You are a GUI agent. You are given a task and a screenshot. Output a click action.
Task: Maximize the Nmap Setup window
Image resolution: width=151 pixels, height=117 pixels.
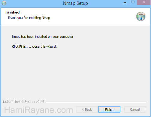(x=133, y=2)
